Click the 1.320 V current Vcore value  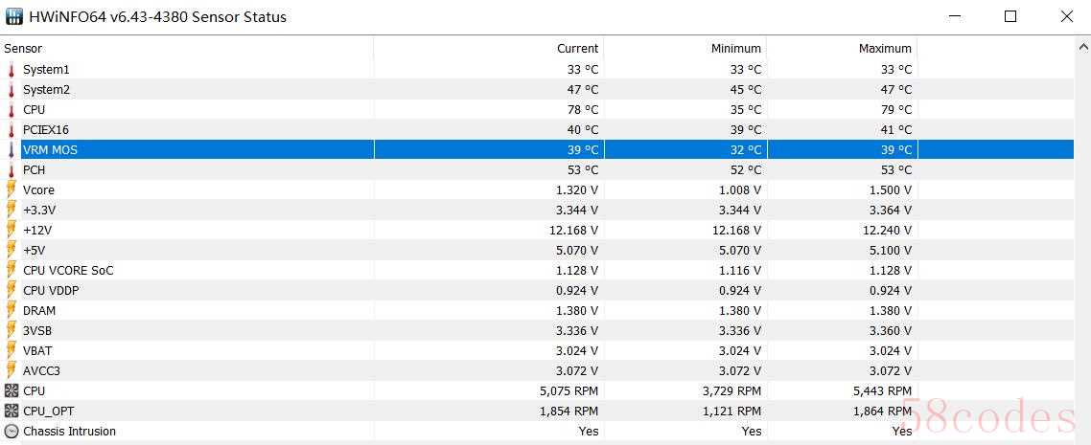(x=577, y=190)
